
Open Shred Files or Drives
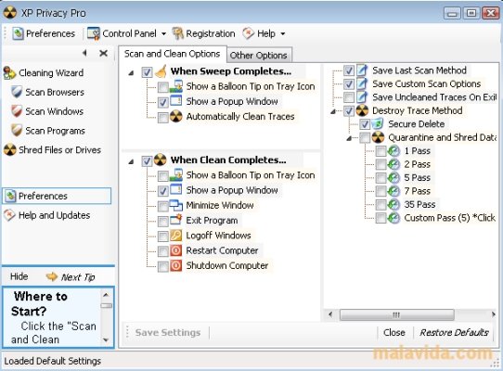click(x=52, y=149)
